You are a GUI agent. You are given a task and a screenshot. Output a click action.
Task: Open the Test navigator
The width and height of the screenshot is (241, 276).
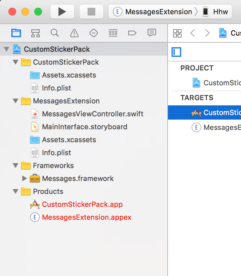94,33
